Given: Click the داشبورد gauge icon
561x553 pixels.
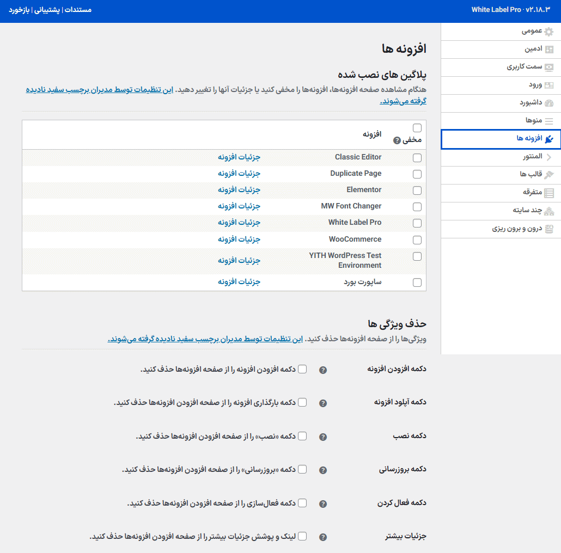Looking at the screenshot, I should click(x=549, y=103).
